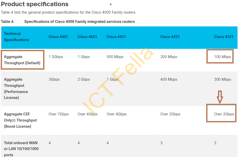Screen dimensions: 238x157
Task: Click the Cisco 4451 column header
Action: [87, 37]
